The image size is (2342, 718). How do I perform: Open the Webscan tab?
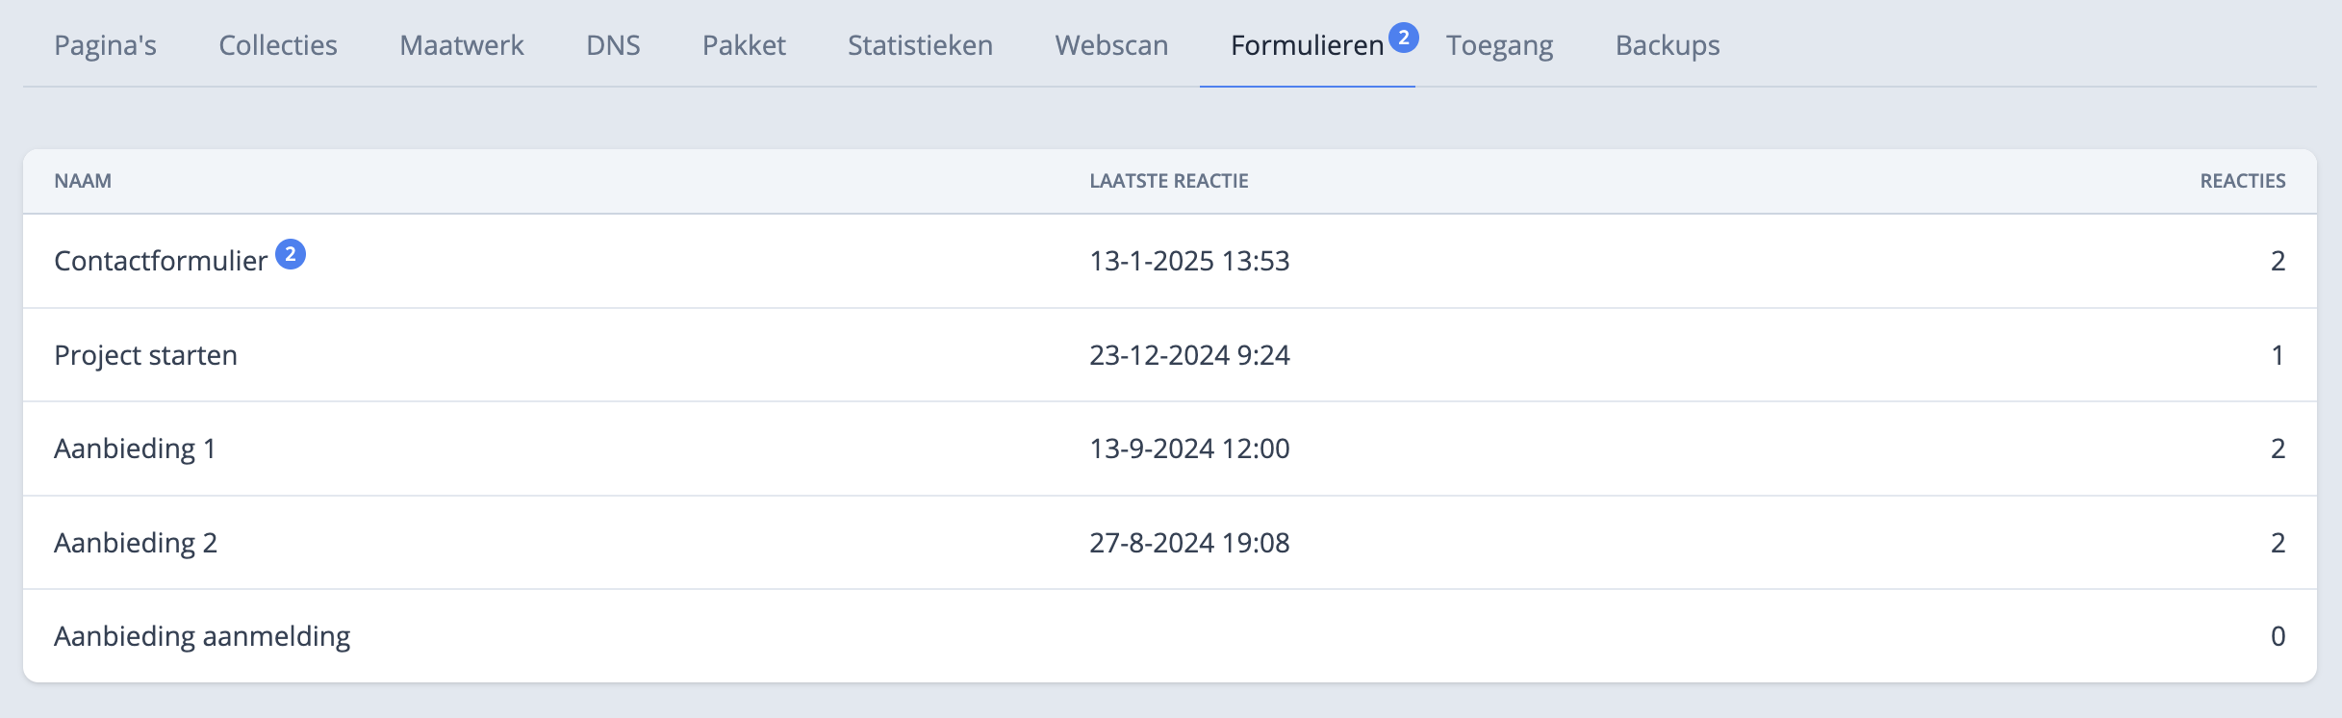click(x=1111, y=44)
